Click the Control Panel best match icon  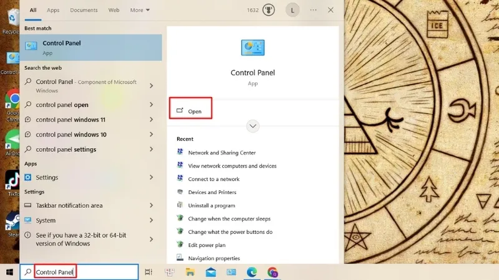30,47
